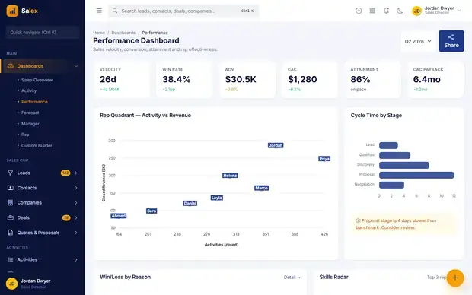This screenshot has width=472, height=295.
Task: Open the Leads funnel item
Action: [43, 173]
